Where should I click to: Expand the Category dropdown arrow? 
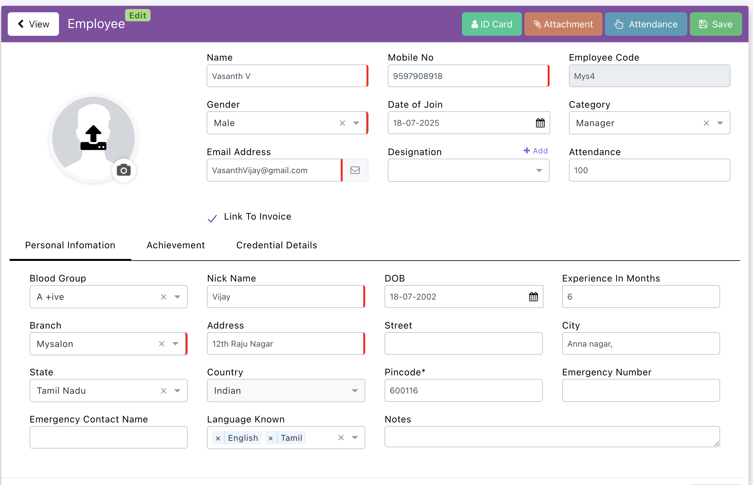click(x=720, y=123)
